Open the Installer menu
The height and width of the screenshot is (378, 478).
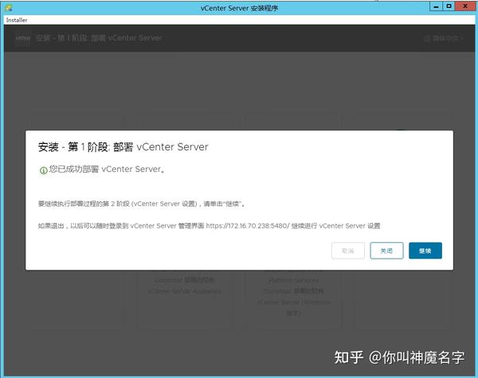pyautogui.click(x=17, y=20)
